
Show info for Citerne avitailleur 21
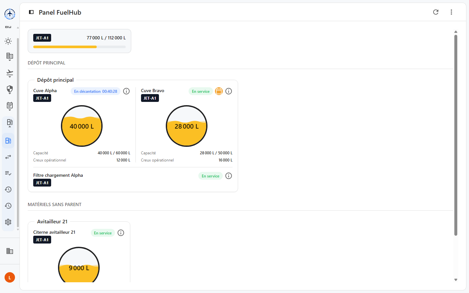tap(121, 233)
